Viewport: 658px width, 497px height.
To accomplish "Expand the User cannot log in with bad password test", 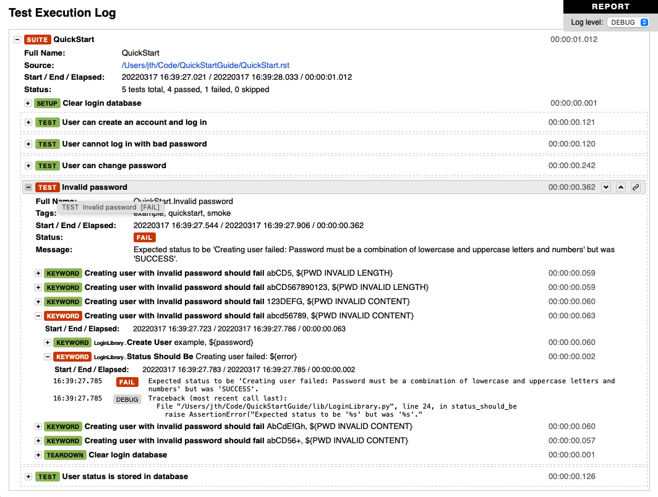I will pos(28,144).
